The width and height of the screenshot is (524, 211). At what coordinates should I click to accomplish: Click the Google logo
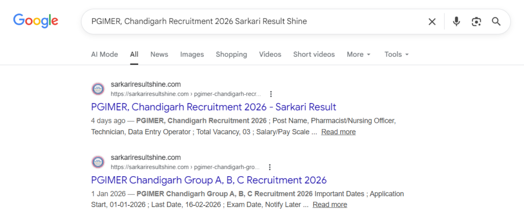pyautogui.click(x=35, y=21)
